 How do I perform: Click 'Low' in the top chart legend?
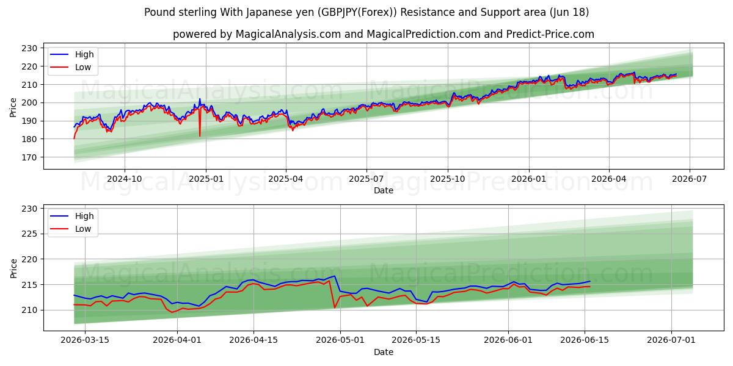[83, 67]
